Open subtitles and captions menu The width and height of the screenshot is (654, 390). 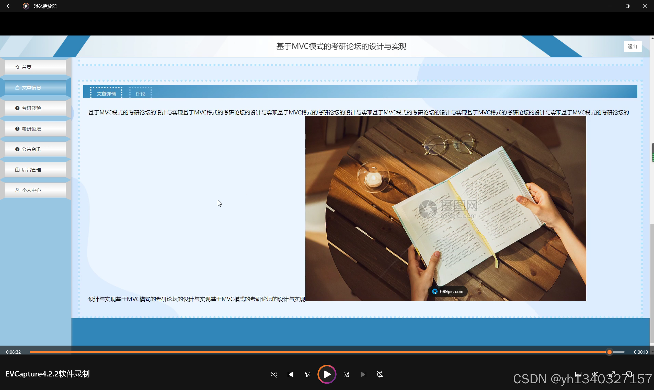(x=578, y=374)
